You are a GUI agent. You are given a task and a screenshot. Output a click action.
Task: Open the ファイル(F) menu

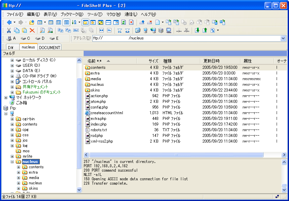click(15, 14)
